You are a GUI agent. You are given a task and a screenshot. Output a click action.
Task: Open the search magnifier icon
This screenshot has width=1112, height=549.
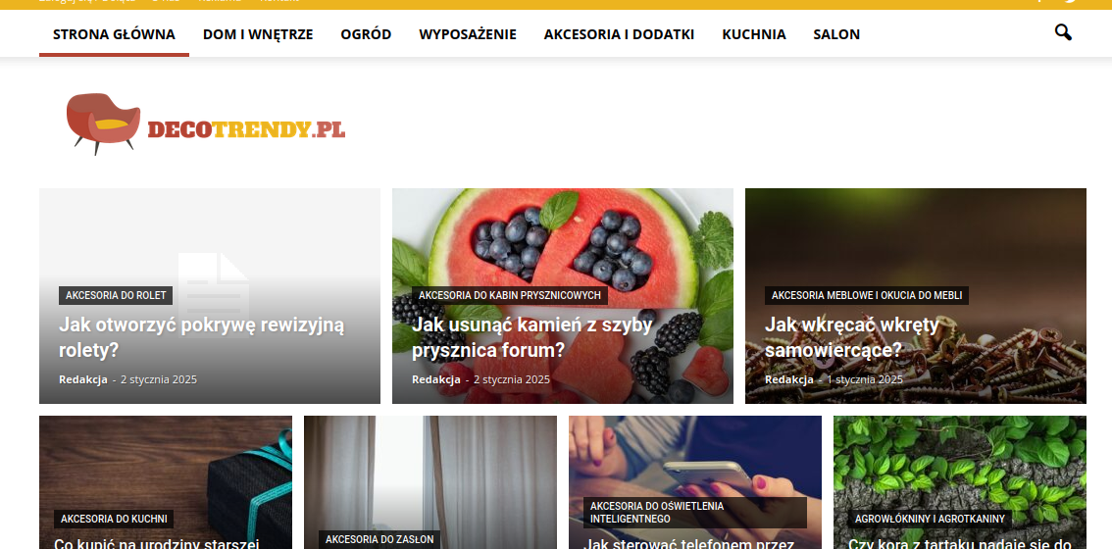pyautogui.click(x=1062, y=32)
